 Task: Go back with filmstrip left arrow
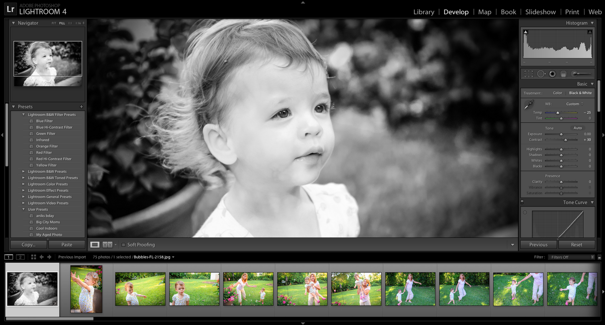[42, 257]
